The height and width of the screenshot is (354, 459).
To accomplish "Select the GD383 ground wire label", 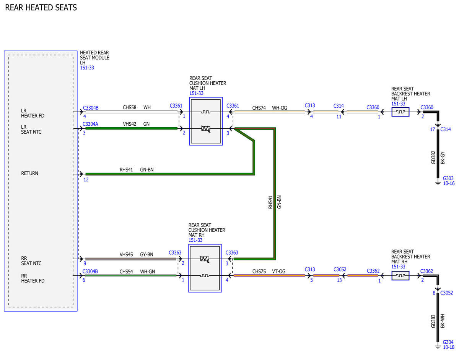I will 433,321.
